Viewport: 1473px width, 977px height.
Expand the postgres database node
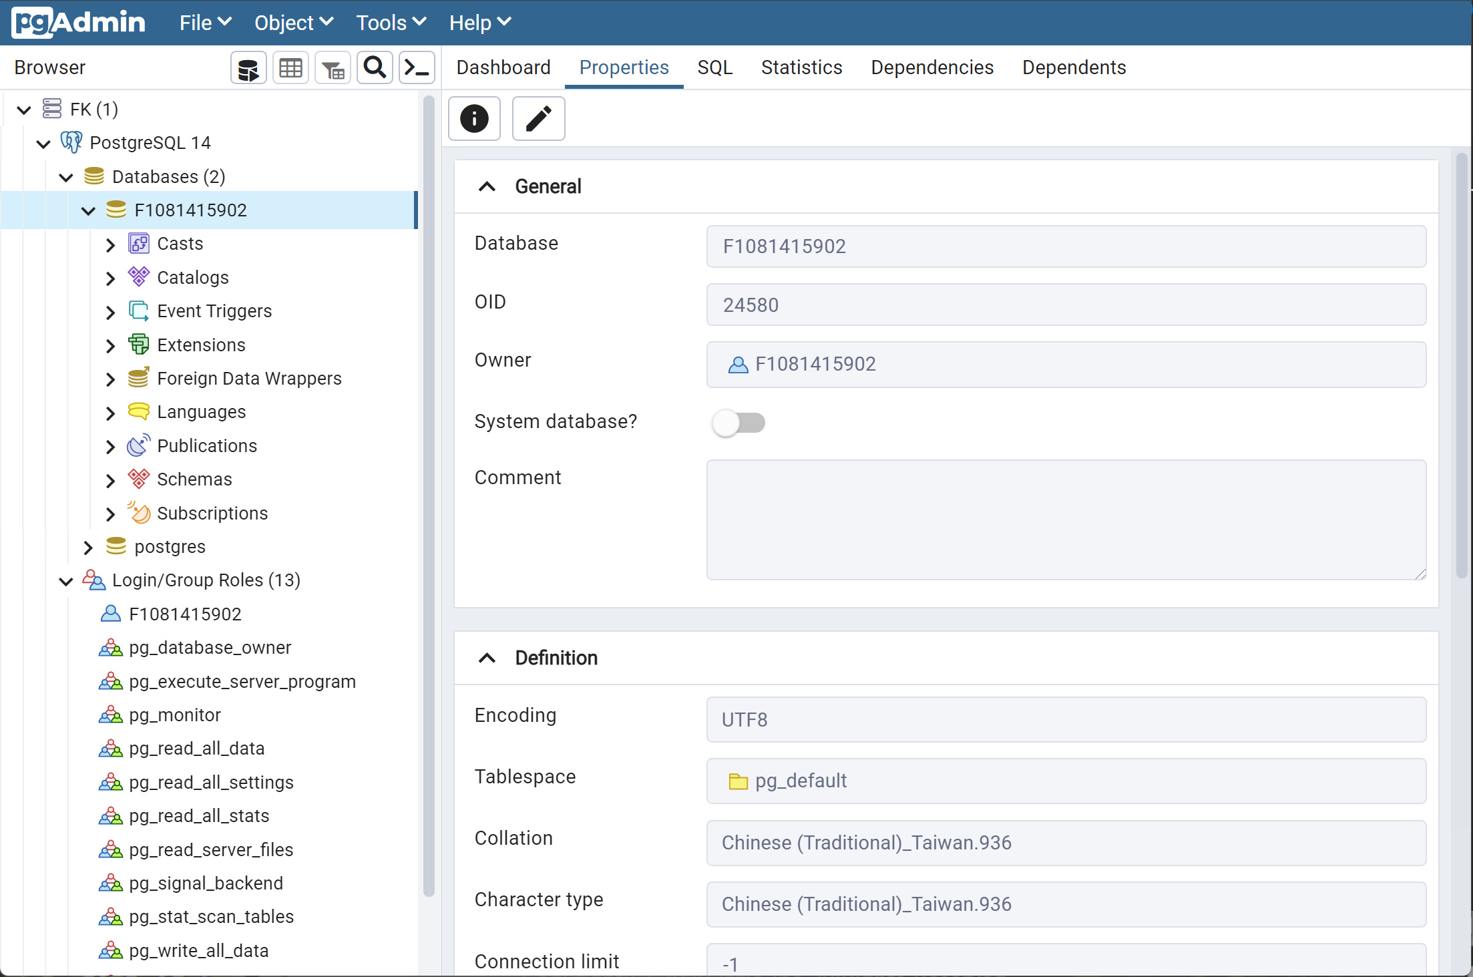(x=88, y=548)
